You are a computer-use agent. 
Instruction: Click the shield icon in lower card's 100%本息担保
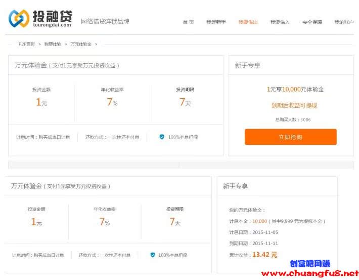[153, 255]
